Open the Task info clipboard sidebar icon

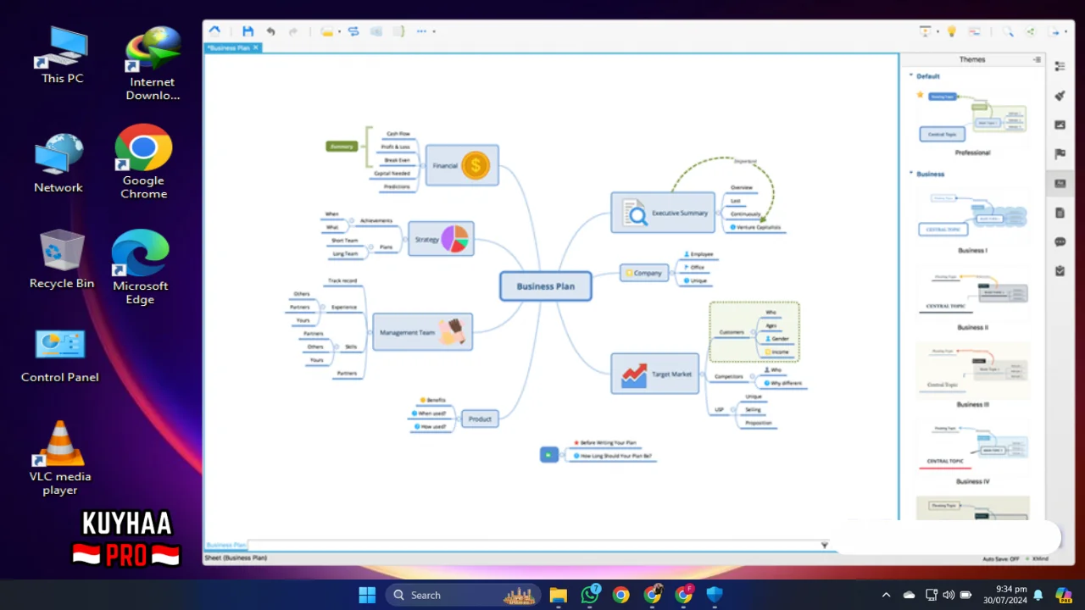pos(1060,271)
